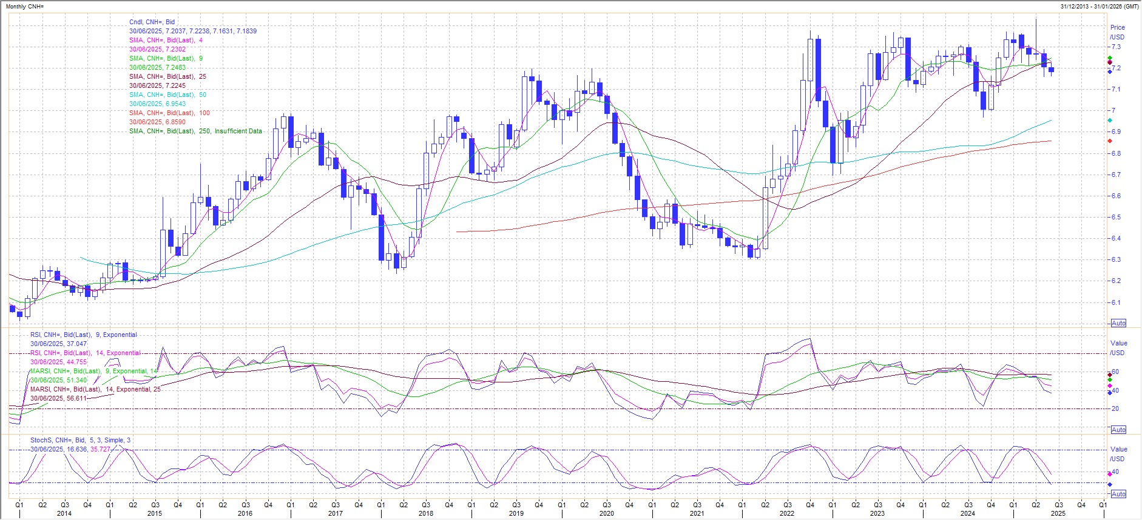Image resolution: width=1142 pixels, height=520 pixels.
Task: Click the 2018 year label on time axis
Action: [425, 513]
